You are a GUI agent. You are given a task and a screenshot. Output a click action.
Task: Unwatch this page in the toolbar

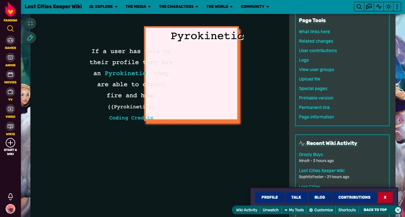coord(270,210)
